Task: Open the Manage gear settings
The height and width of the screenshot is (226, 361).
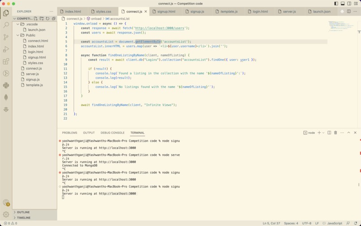Action: tap(6, 214)
